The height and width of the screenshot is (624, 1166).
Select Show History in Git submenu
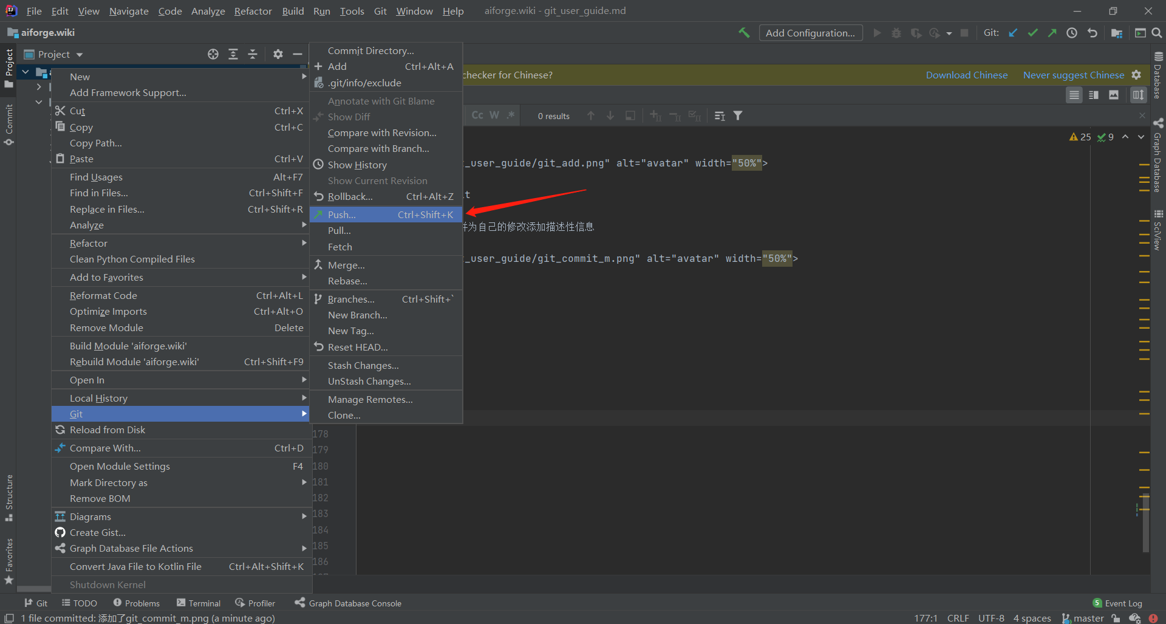pyautogui.click(x=386, y=165)
